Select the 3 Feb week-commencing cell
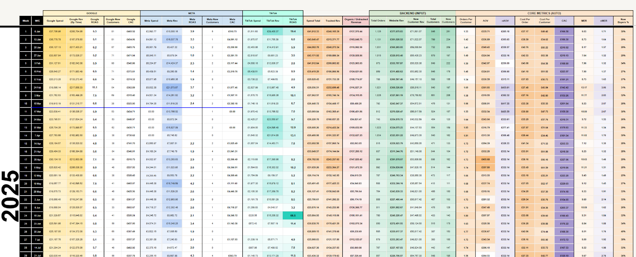This screenshot has width=636, height=257. click(x=37, y=63)
